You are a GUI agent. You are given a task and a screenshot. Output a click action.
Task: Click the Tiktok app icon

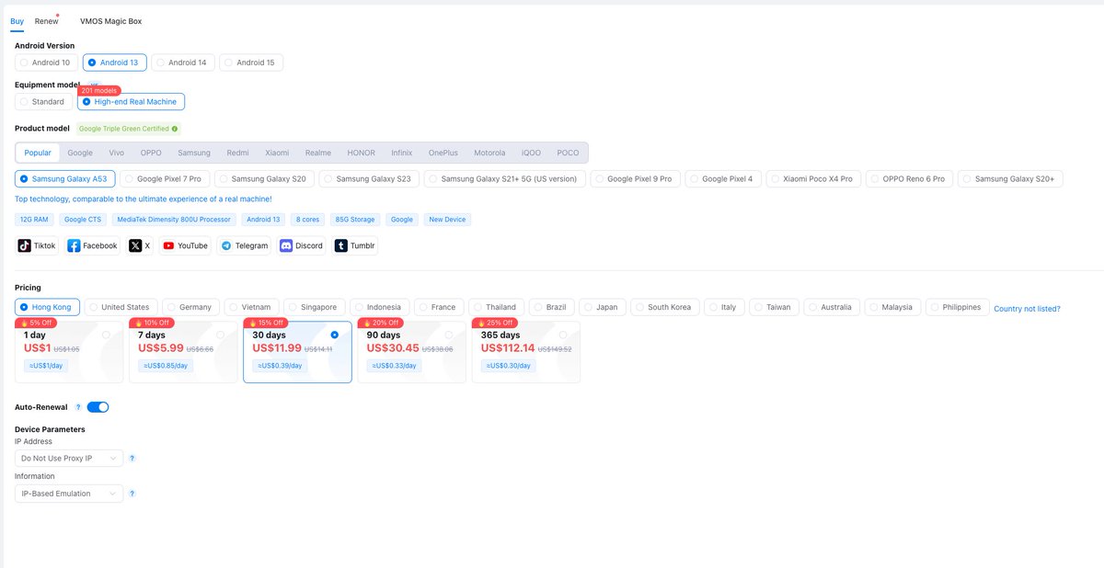25,245
